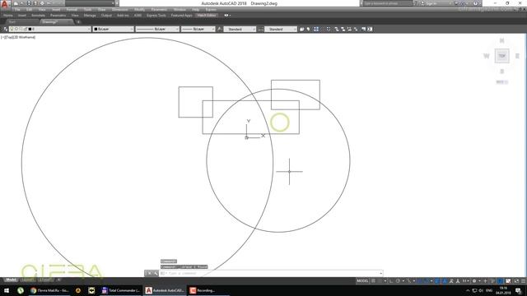Image resolution: width=527 pixels, height=296 pixels.
Task: Open the Modify menu
Action: coord(139,10)
